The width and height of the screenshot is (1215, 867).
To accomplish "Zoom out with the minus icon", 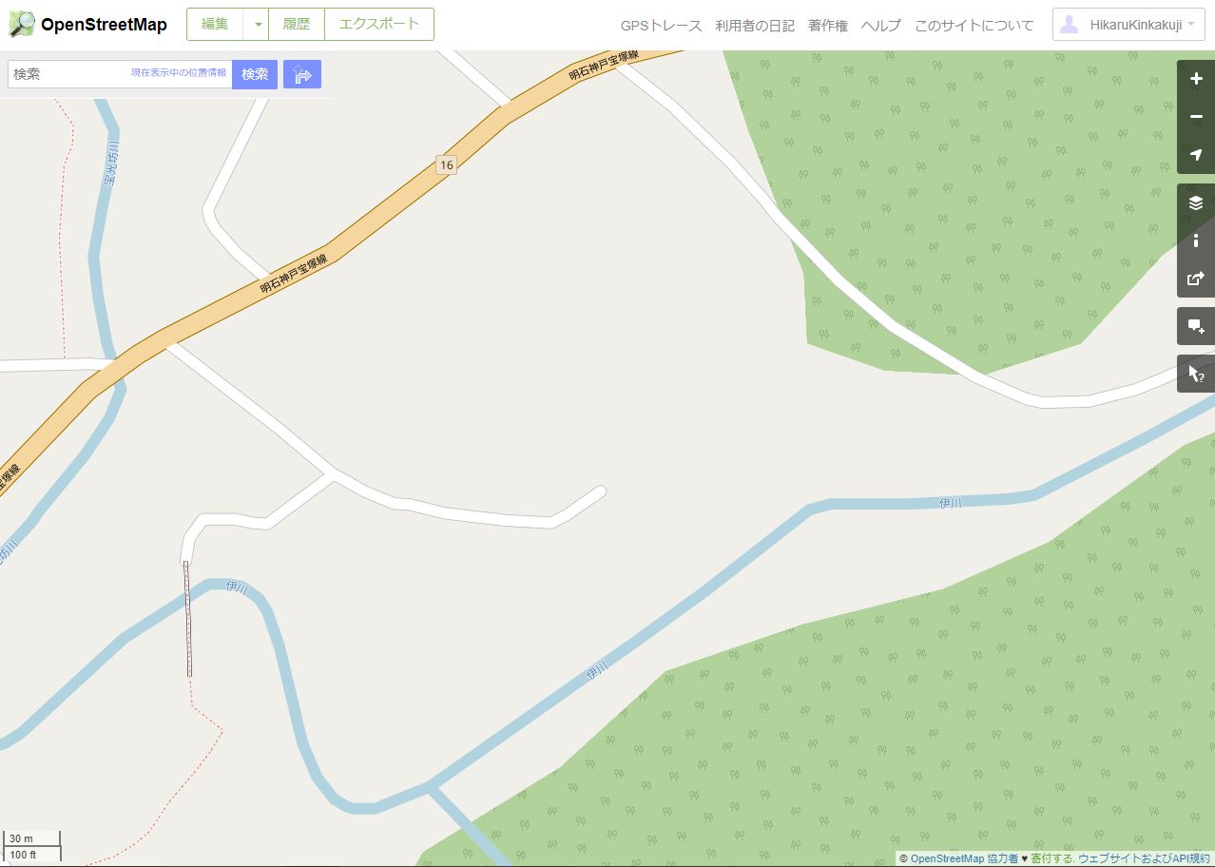I will tap(1196, 117).
